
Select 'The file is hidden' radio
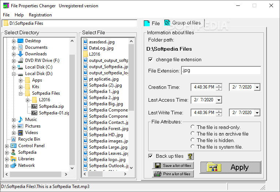click(x=192, y=140)
